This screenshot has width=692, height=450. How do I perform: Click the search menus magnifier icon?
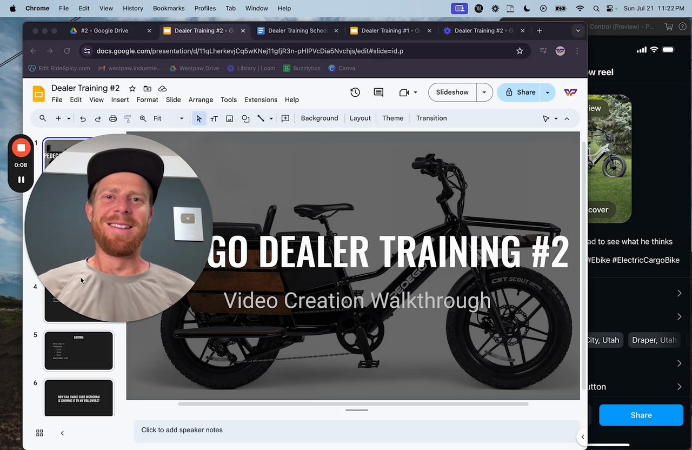click(x=43, y=118)
